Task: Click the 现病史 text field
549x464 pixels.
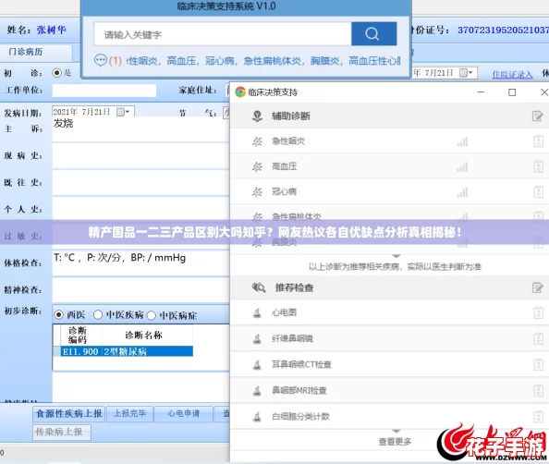Action: [140, 156]
